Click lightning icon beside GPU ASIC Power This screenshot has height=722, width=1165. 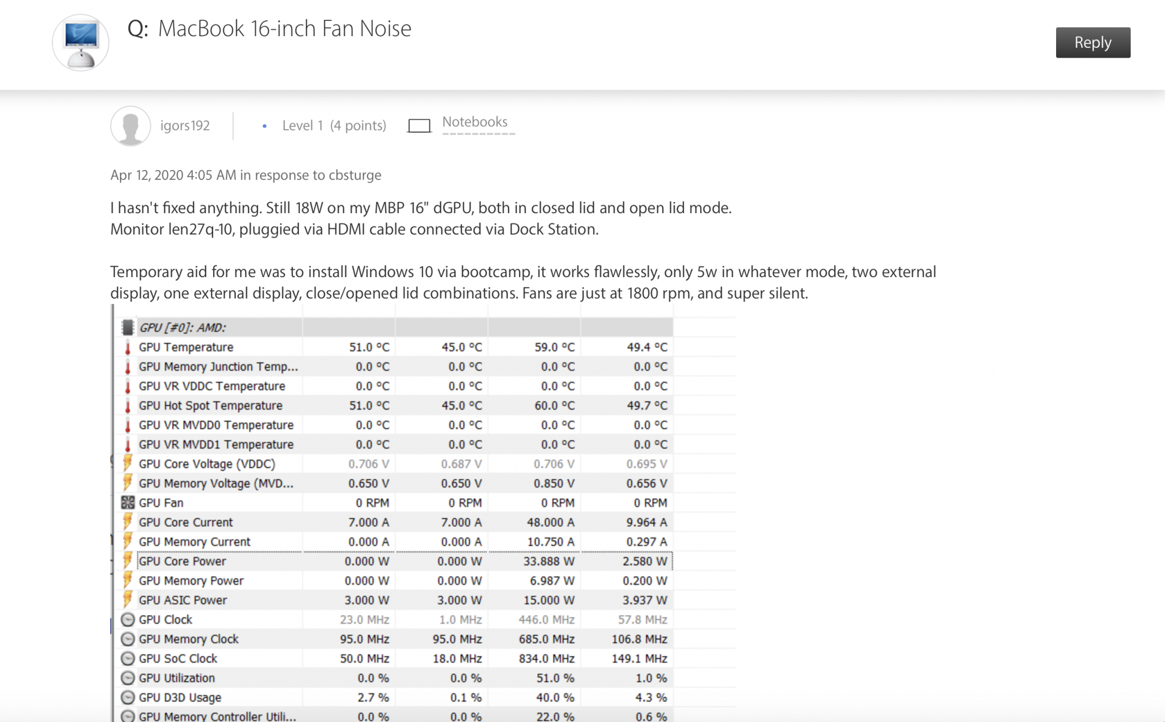tap(128, 600)
